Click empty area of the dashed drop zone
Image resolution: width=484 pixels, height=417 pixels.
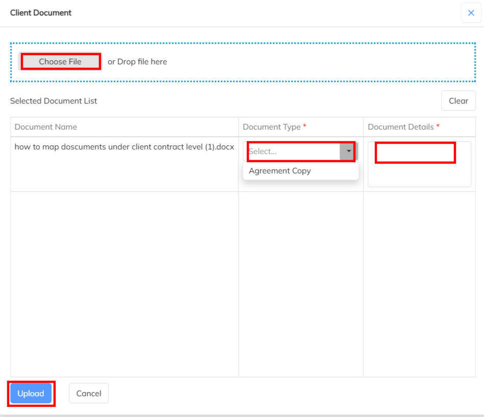[316, 62]
